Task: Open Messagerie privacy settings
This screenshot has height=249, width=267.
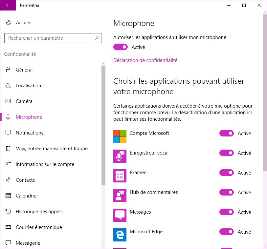Action: (51, 243)
